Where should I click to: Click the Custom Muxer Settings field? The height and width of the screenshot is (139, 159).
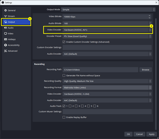[107, 112]
